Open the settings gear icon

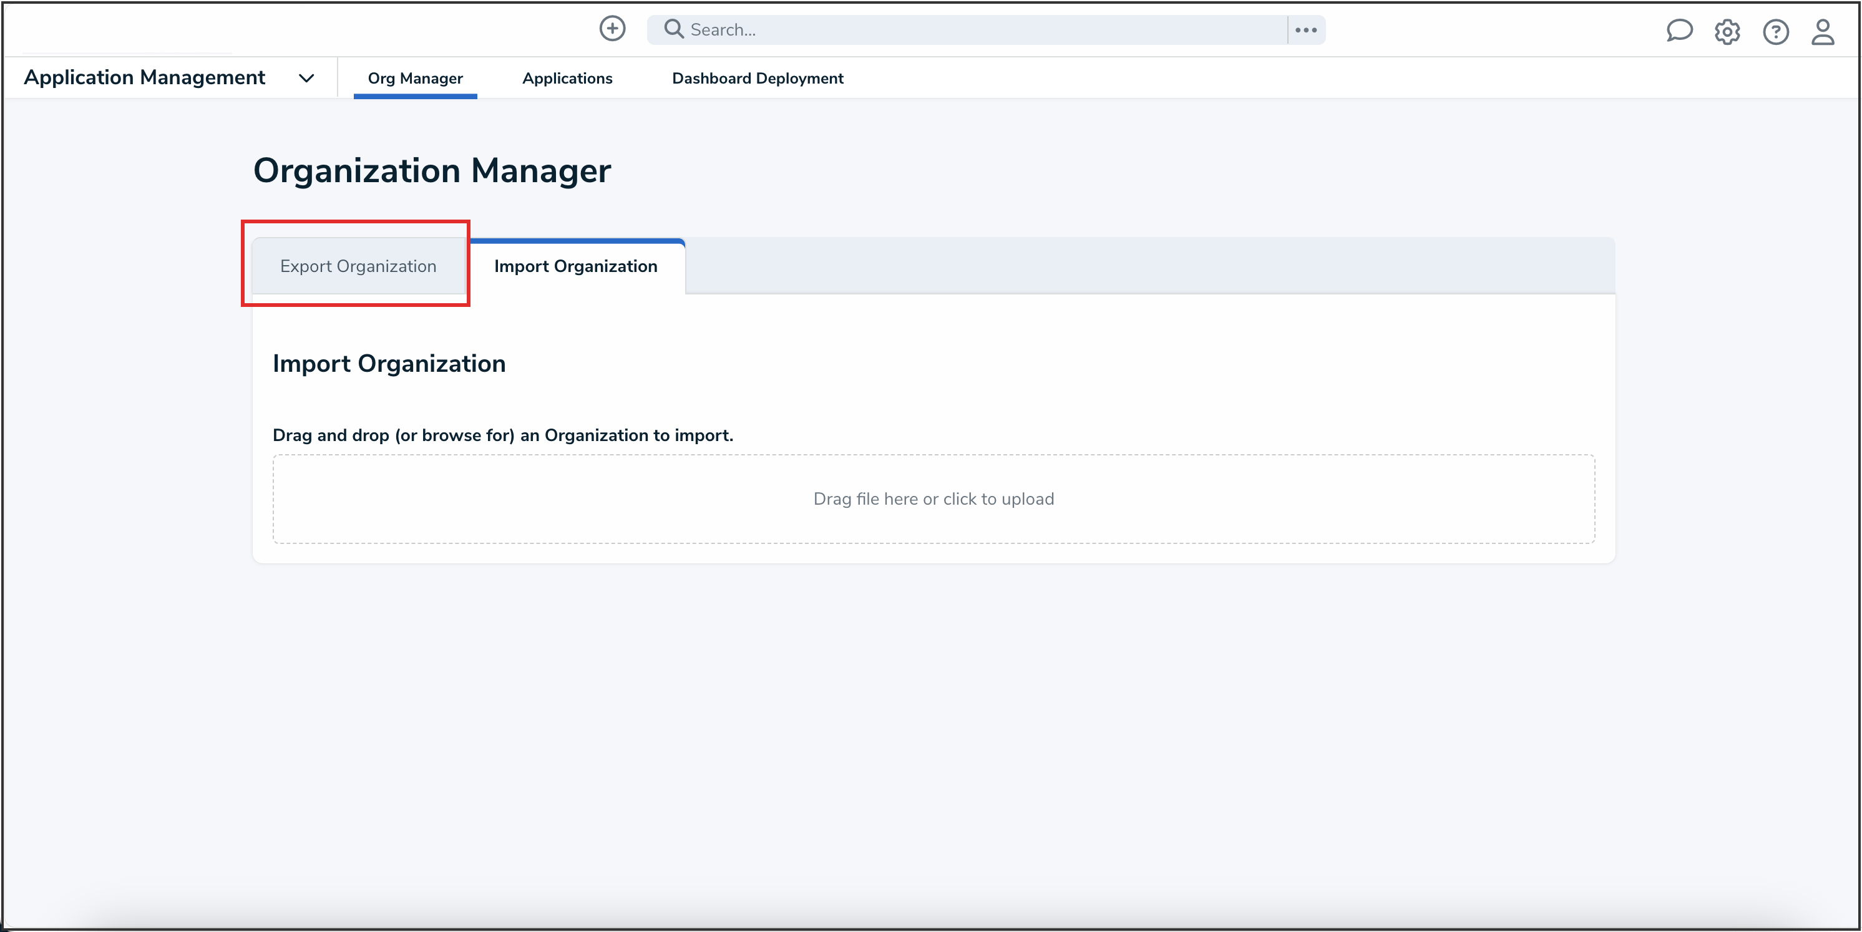(x=1727, y=31)
